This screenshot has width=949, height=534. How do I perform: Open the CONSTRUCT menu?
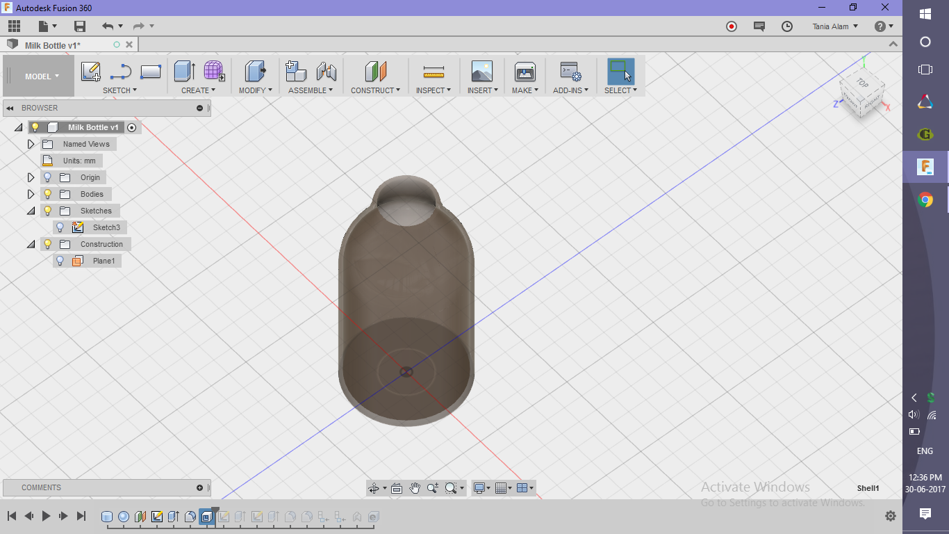point(375,90)
